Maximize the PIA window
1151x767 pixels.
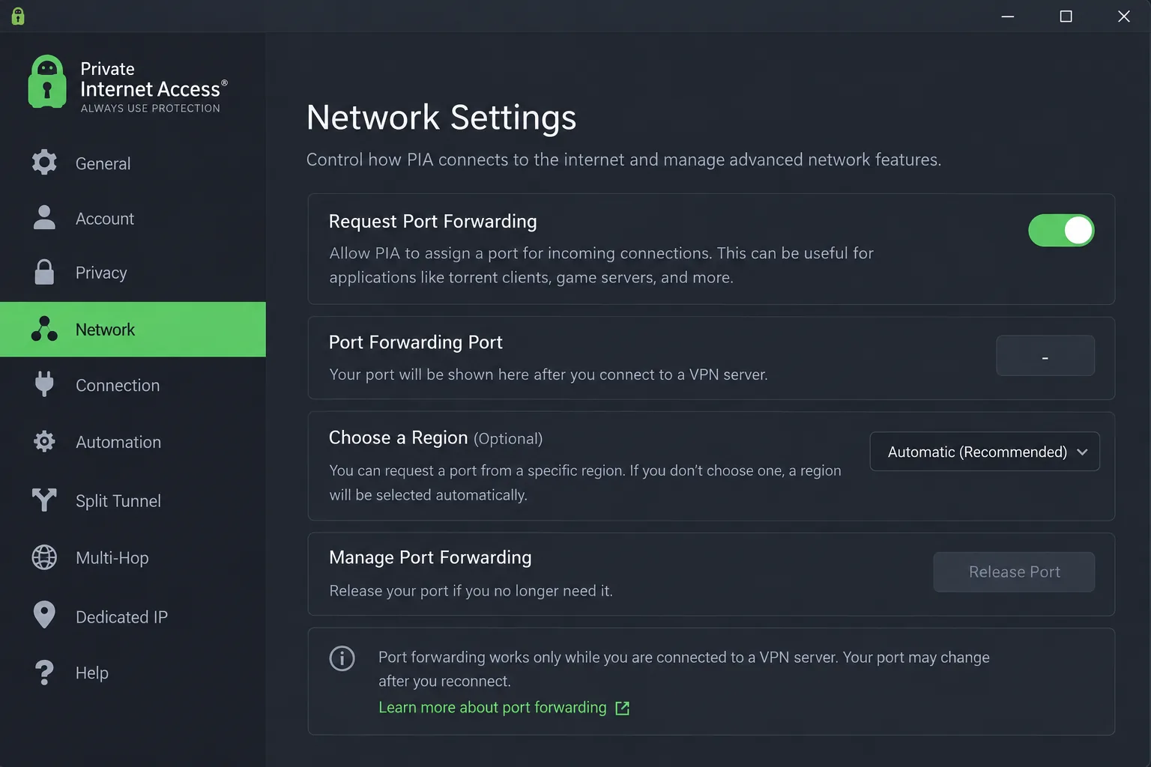1066,16
